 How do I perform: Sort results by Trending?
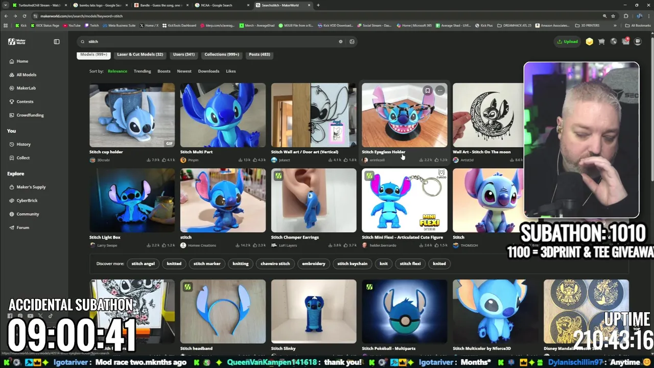click(143, 71)
